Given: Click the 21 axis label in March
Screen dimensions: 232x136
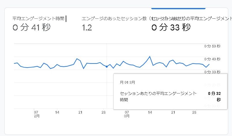Looking at the screenshot, I should 173,112.
